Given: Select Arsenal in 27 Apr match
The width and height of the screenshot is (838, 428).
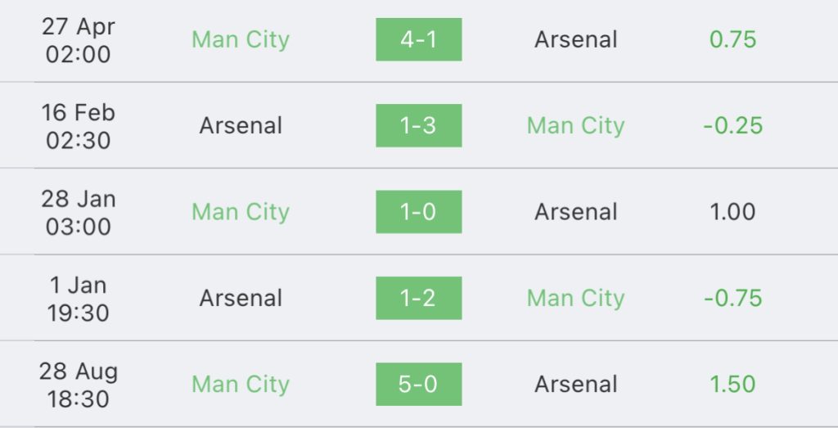Looking at the screenshot, I should click(576, 39).
